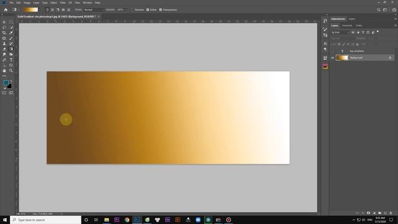Choose the Diamond Gradient style

point(68,10)
